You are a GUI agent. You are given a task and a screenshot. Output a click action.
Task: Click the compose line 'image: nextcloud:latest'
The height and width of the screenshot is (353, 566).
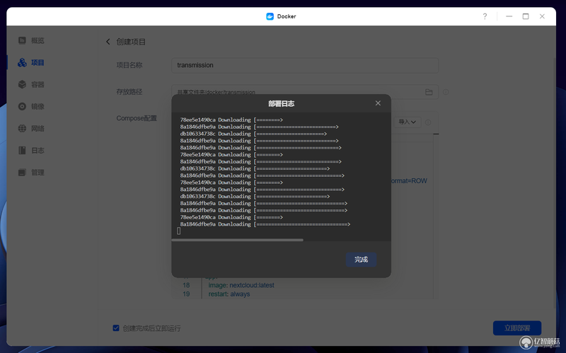coord(241,285)
